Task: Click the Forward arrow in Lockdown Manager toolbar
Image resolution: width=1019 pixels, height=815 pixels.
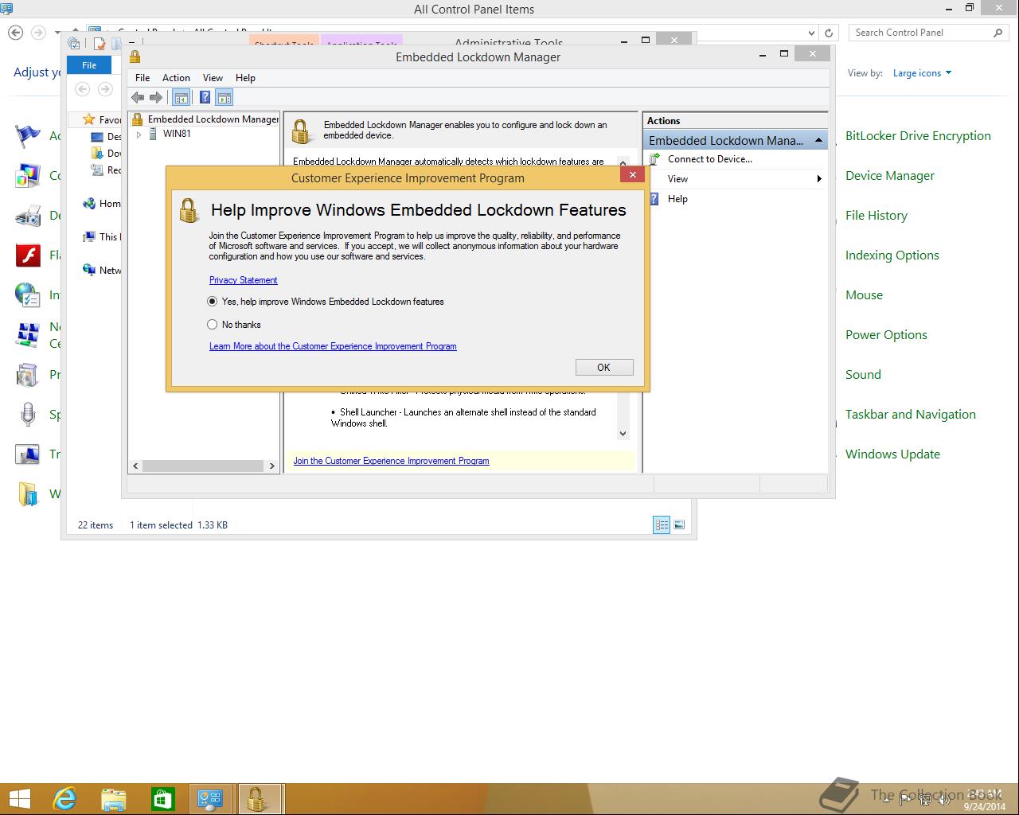Action: click(x=156, y=98)
